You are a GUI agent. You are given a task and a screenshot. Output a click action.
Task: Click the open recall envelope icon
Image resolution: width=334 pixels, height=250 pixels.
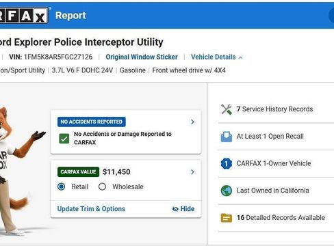coord(227,137)
